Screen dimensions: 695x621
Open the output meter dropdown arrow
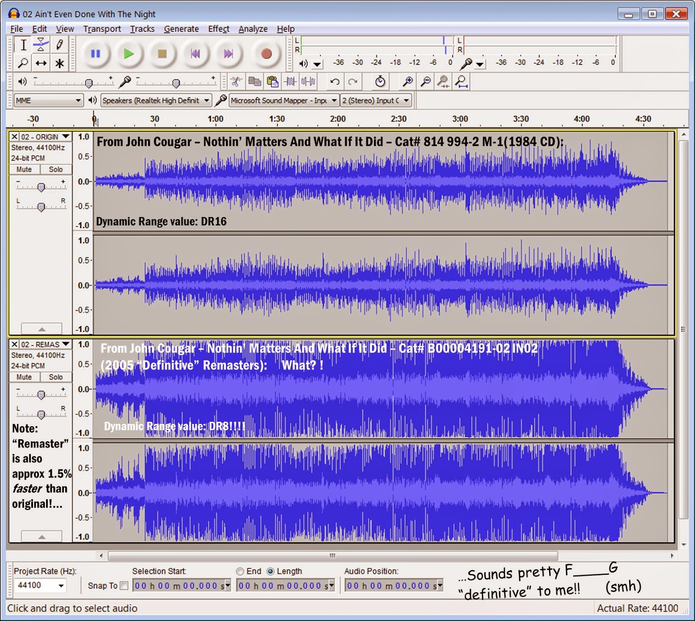(x=318, y=64)
